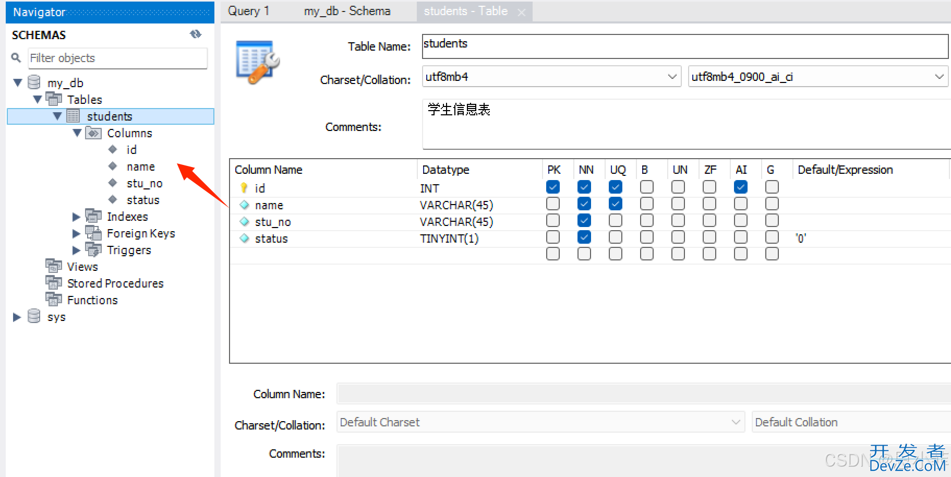Image resolution: width=951 pixels, height=477 pixels.
Task: Collapse the students table node
Action: pos(57,116)
